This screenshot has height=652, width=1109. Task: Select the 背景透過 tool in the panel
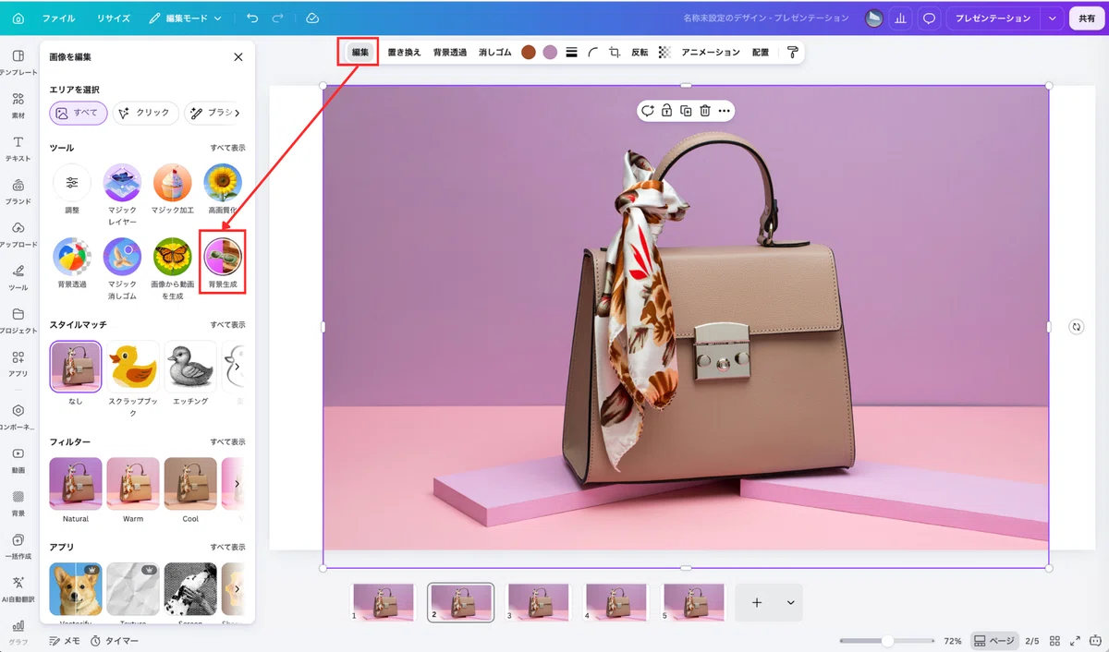tap(72, 263)
